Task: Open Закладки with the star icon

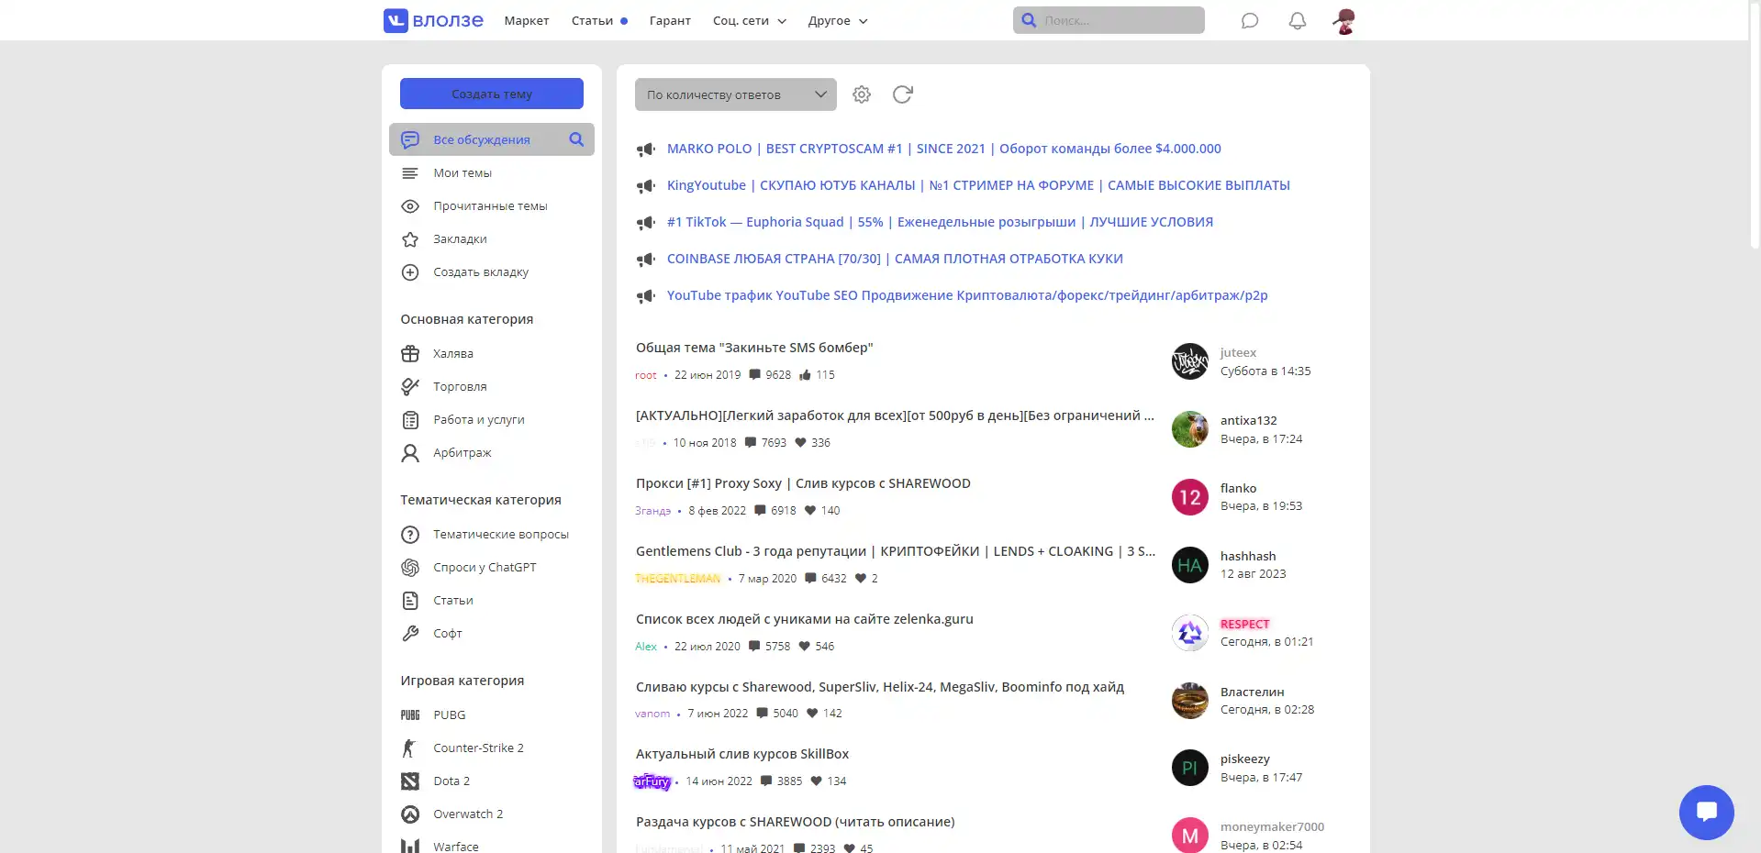Action: pos(410,239)
